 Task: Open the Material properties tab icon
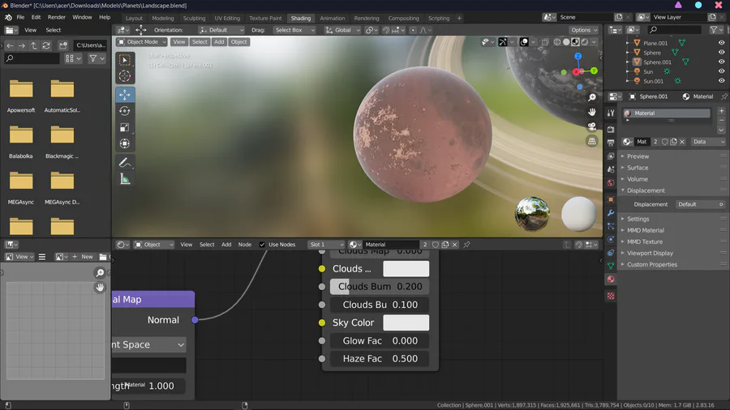point(611,279)
